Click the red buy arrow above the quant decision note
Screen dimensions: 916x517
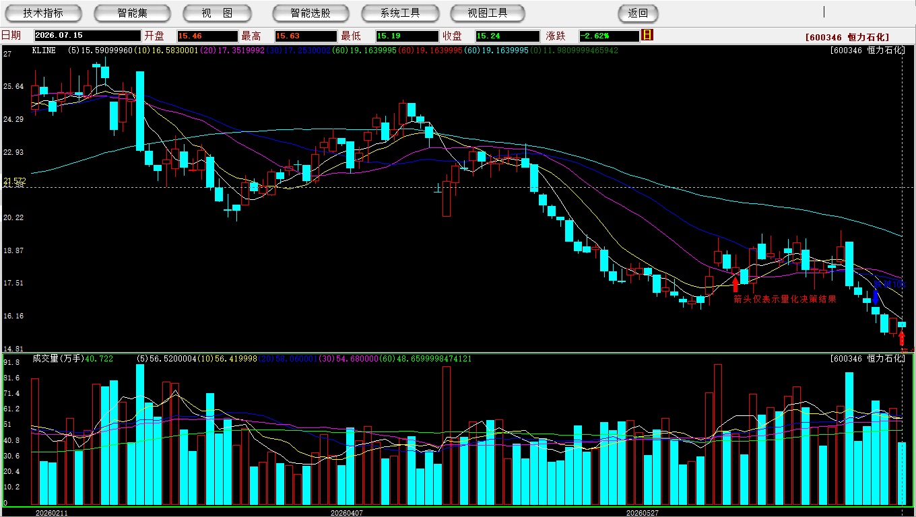pos(735,283)
